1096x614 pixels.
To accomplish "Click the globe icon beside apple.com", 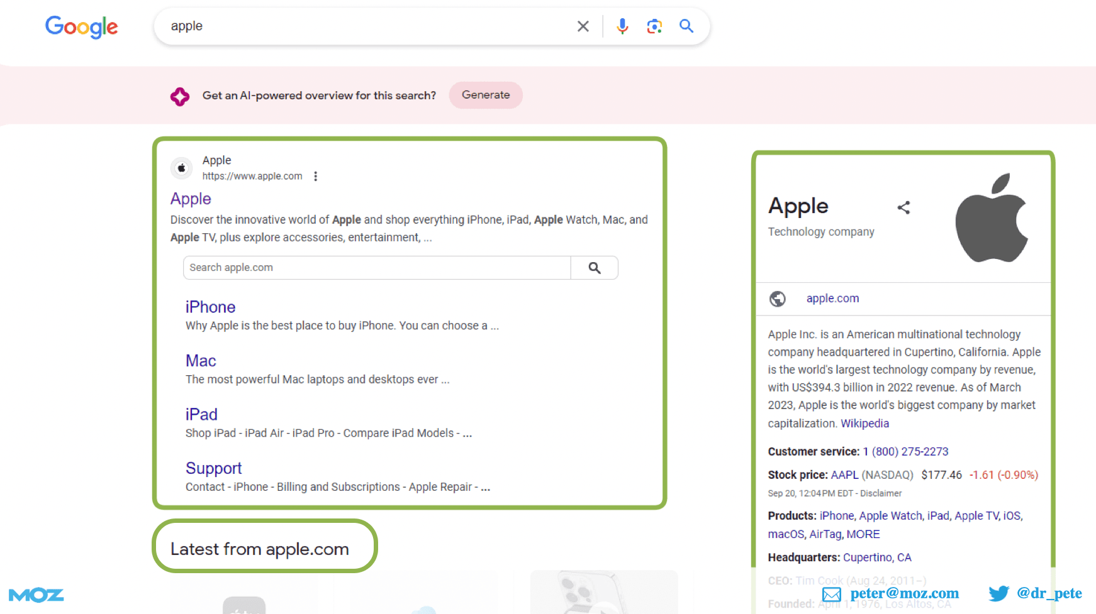I will click(x=778, y=299).
